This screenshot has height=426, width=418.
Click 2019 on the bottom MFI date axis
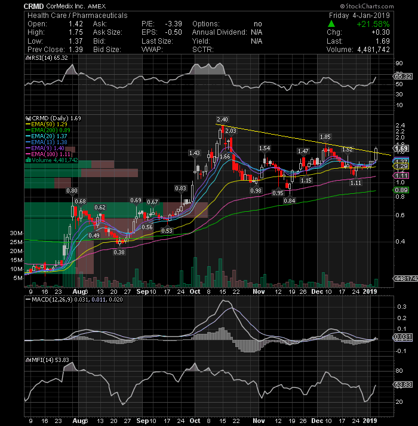[x=370, y=421]
